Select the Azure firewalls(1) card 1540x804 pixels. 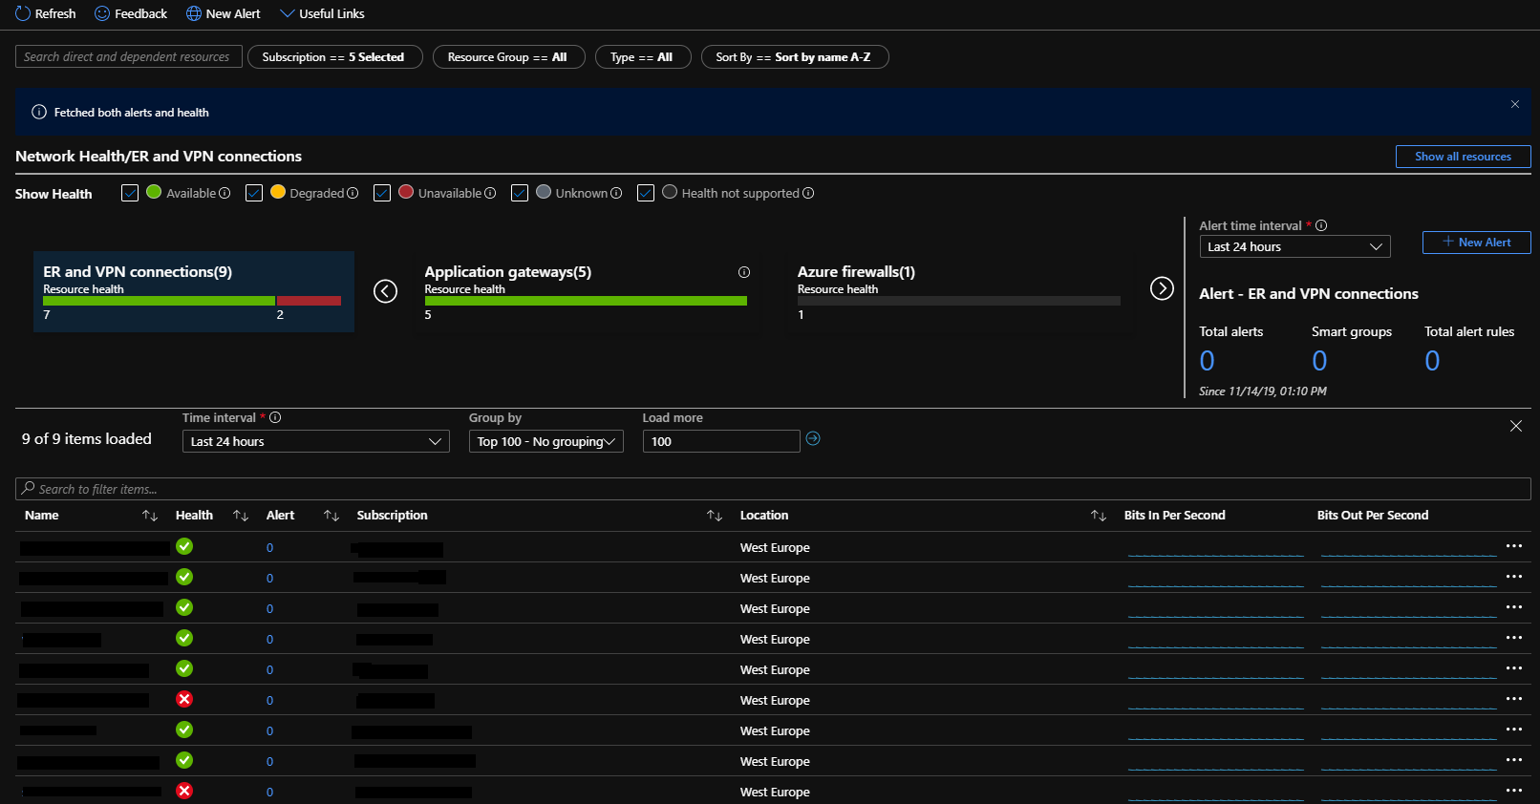click(960, 291)
